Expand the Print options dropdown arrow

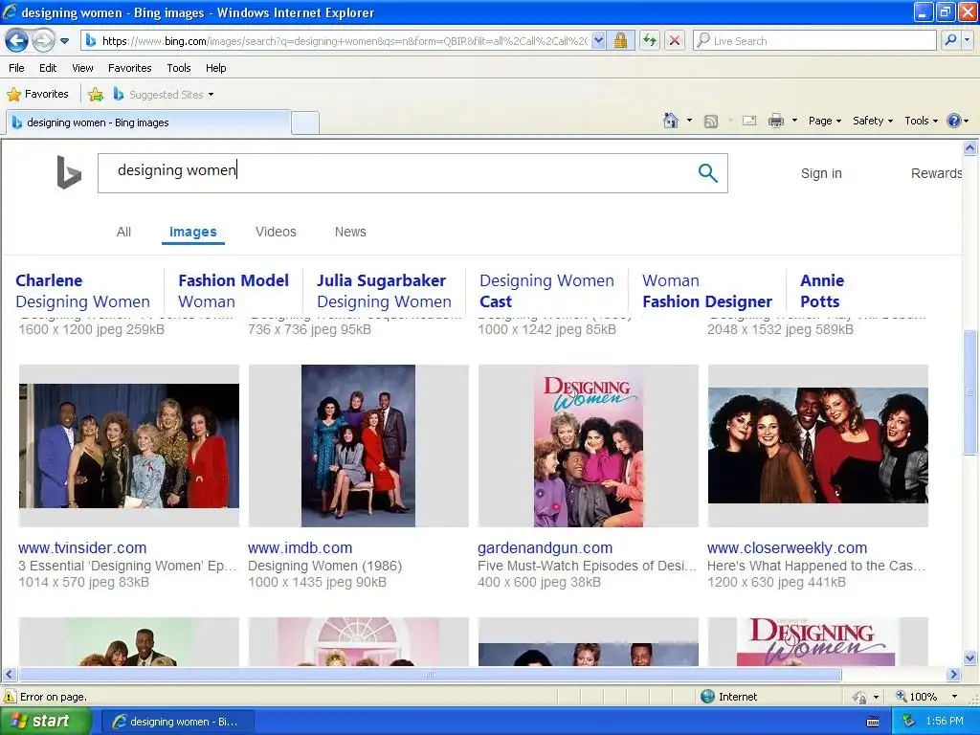(x=794, y=121)
